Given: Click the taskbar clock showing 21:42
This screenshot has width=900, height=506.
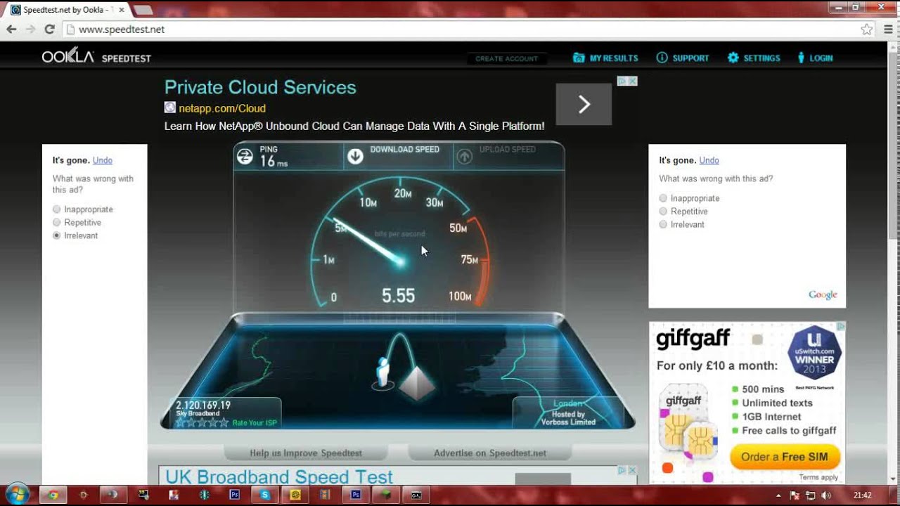Looking at the screenshot, I should point(863,495).
